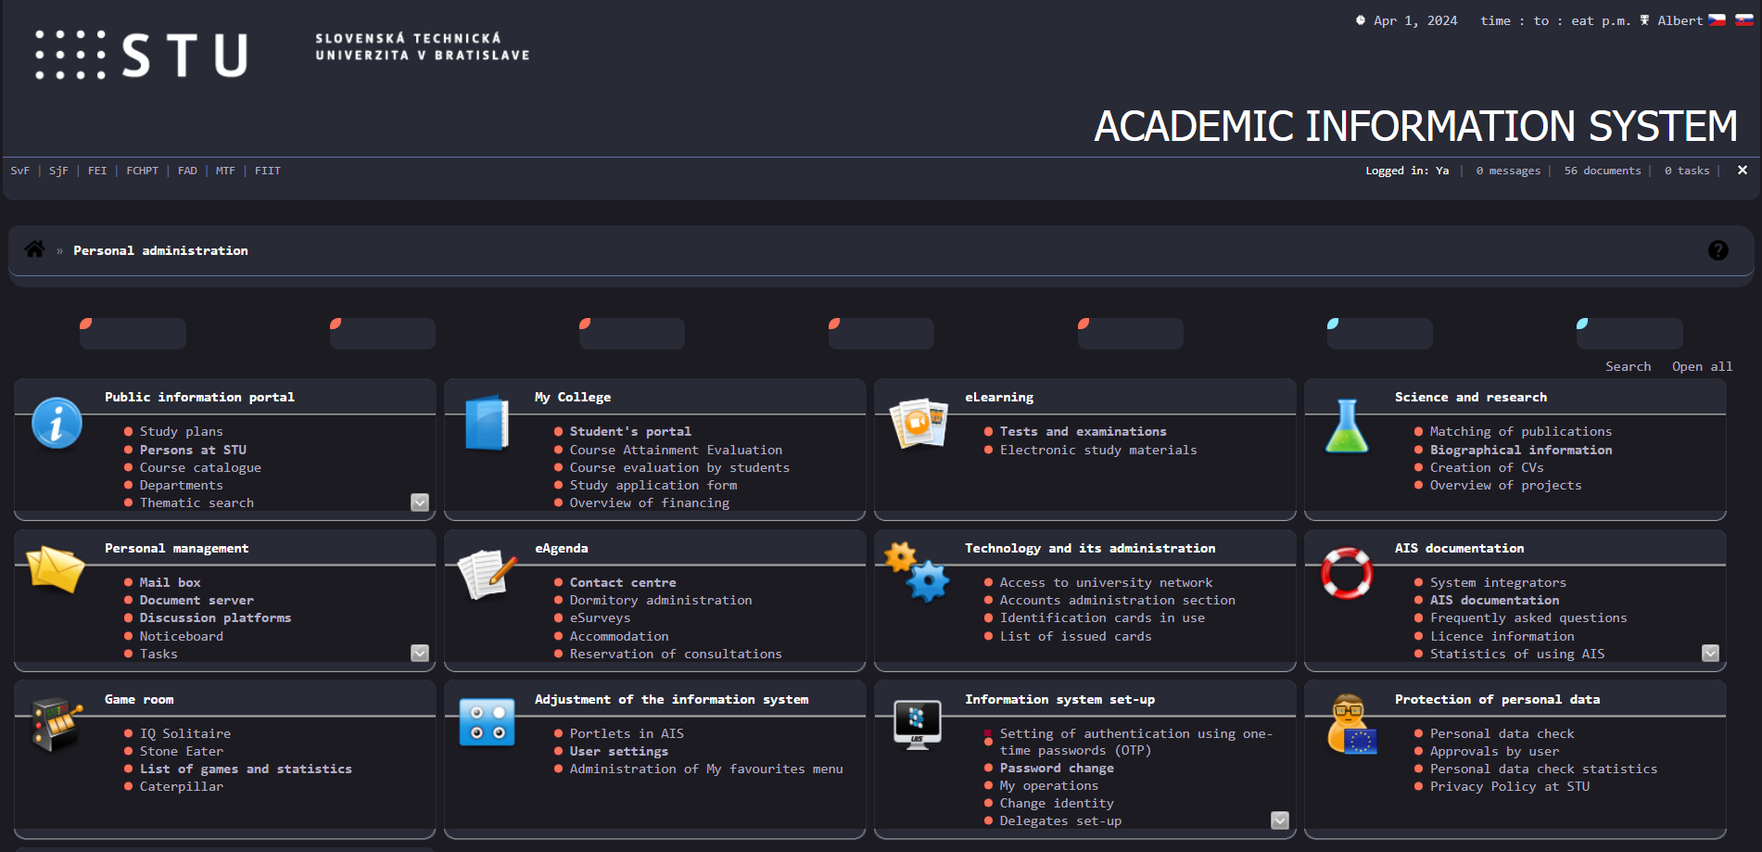
Task: Click the Game room slot machine icon
Action: click(56, 724)
